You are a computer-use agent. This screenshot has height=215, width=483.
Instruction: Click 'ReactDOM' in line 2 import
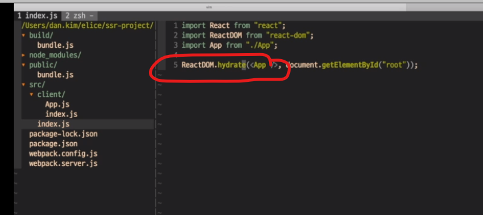[225, 35]
